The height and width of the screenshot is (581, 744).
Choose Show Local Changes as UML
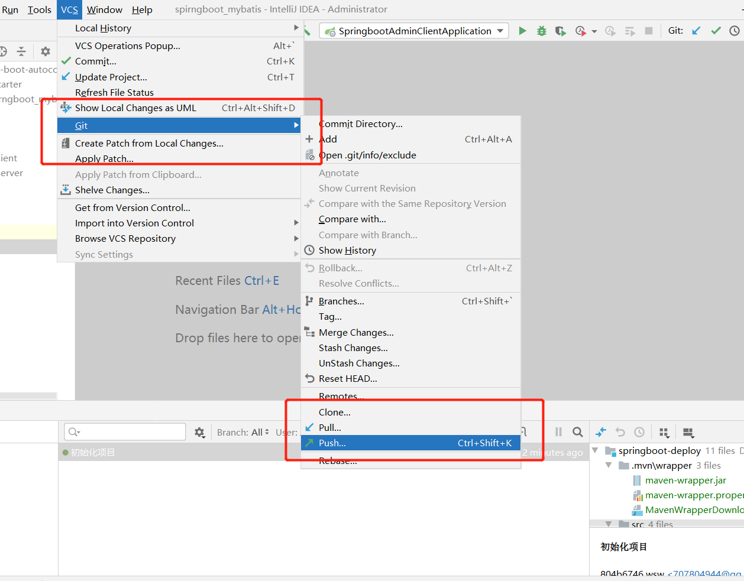click(180, 108)
